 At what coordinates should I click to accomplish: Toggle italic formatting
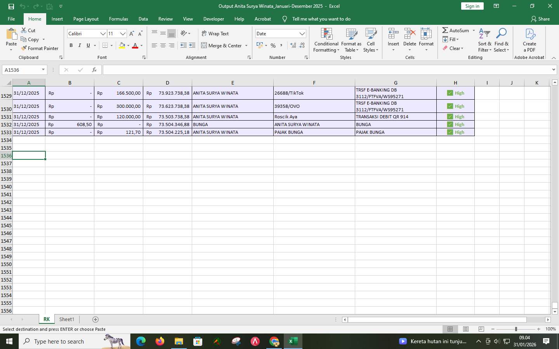(80, 45)
